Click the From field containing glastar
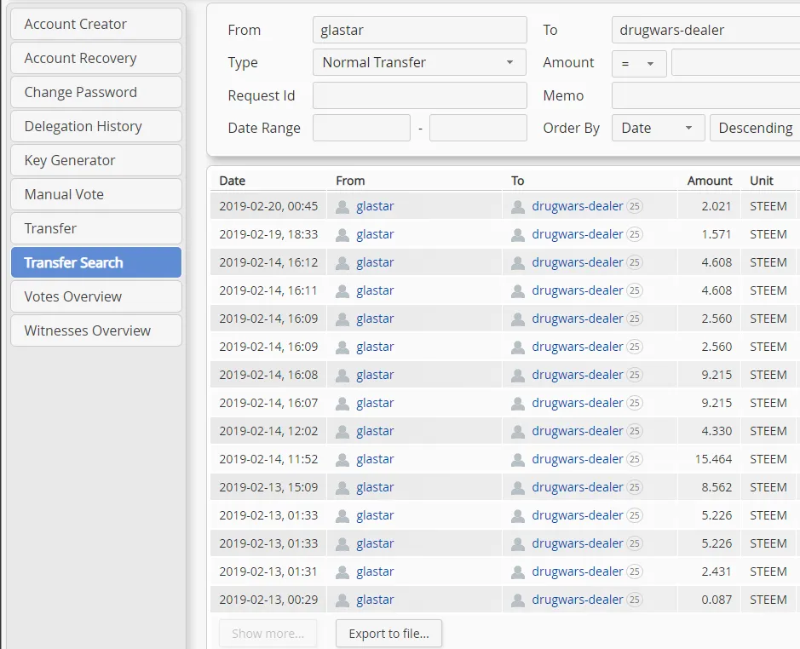 (419, 30)
